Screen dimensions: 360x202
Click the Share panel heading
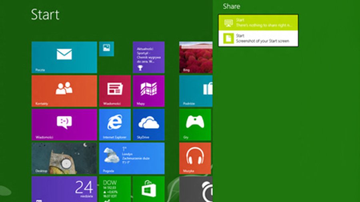click(x=232, y=6)
